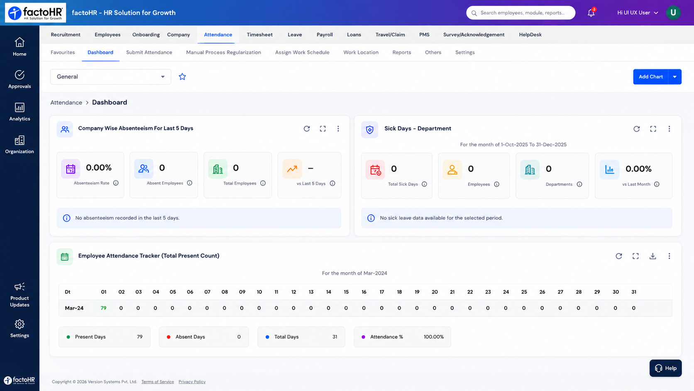Open Approvals in the sidebar

pos(20,79)
